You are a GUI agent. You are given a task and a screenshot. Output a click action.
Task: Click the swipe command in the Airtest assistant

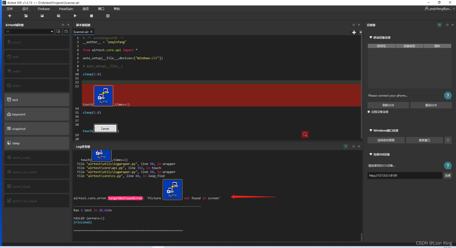(x=37, y=71)
